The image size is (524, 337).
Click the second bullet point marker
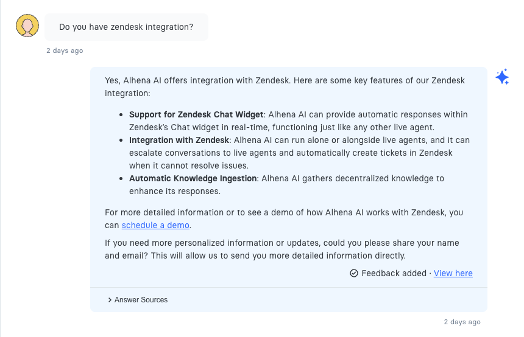122,141
